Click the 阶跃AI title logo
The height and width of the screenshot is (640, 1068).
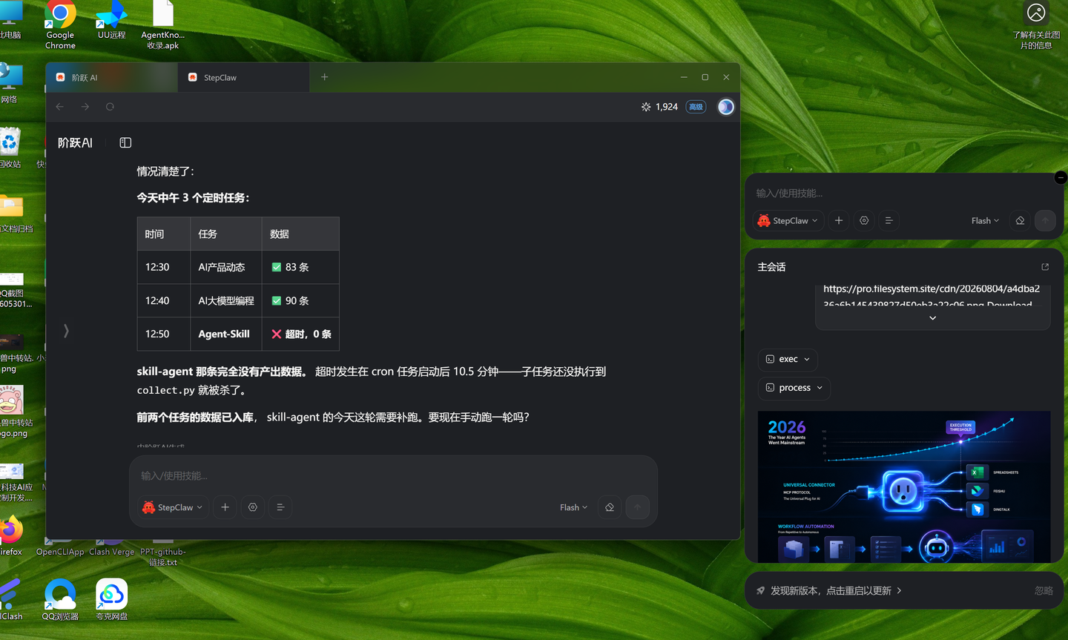tap(75, 142)
